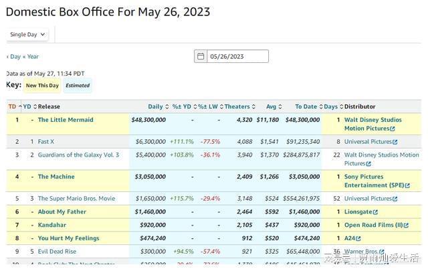The width and height of the screenshot is (428, 271).
Task: Select Evil Dead Rise to-date $65,448,000
Action: tap(303, 252)
